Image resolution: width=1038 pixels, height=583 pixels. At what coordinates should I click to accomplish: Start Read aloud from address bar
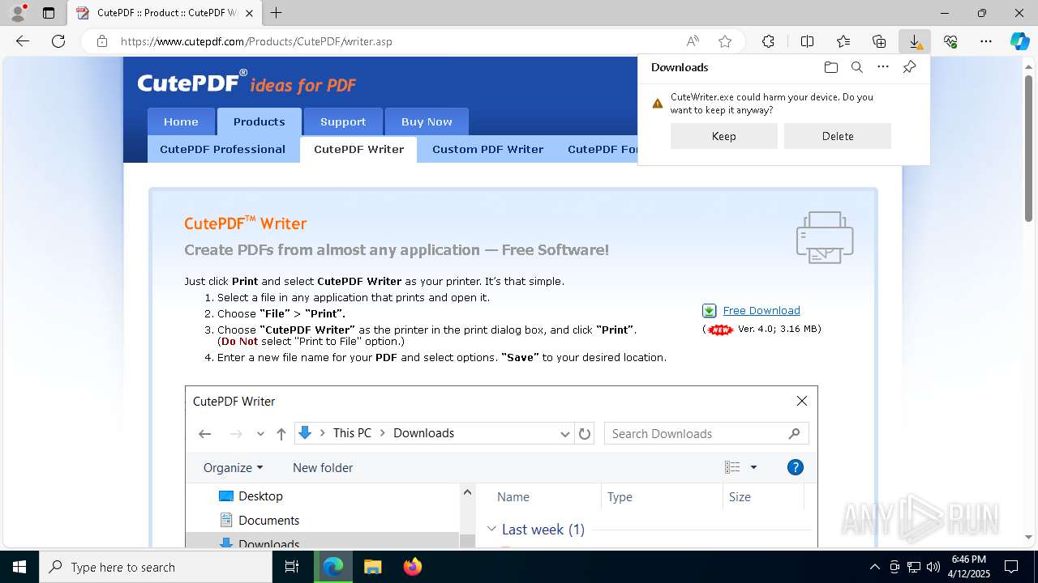click(x=693, y=41)
